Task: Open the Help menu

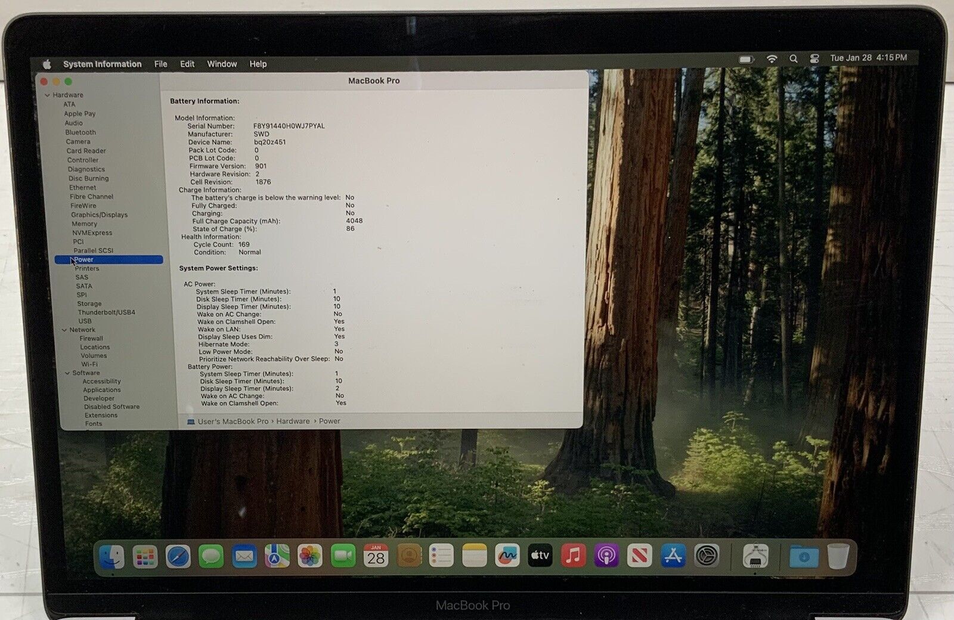Action: 258,64
